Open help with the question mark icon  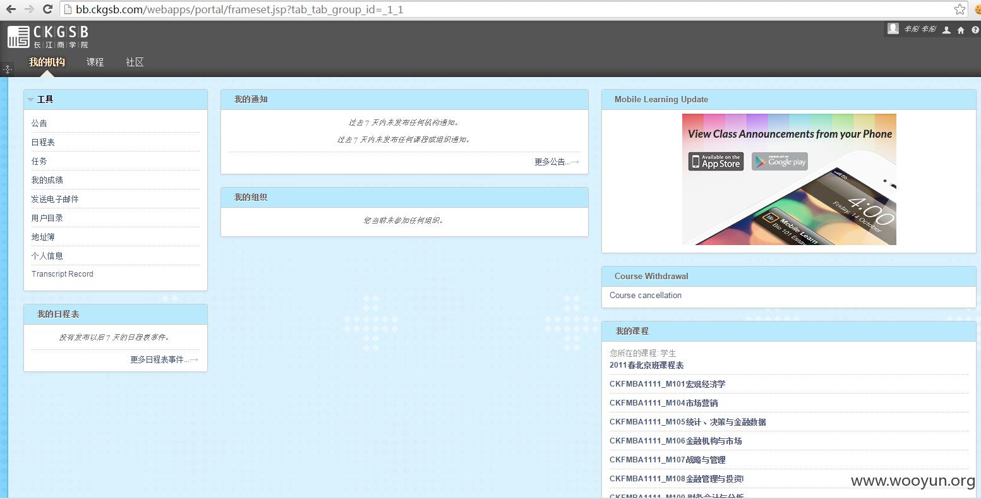coord(975,30)
